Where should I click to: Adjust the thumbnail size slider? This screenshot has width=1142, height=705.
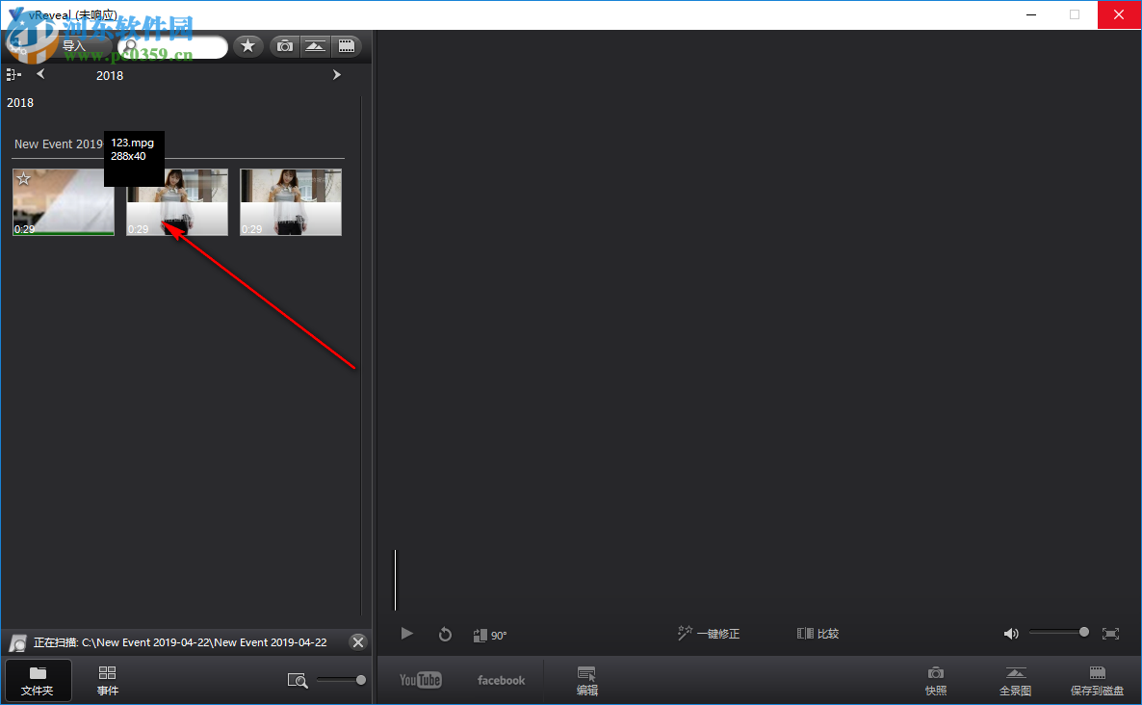(x=342, y=680)
